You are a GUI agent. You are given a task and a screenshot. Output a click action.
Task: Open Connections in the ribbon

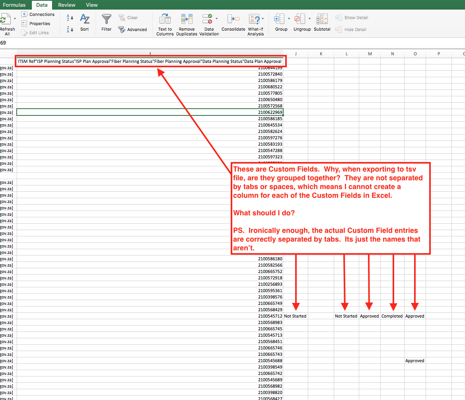pos(38,14)
